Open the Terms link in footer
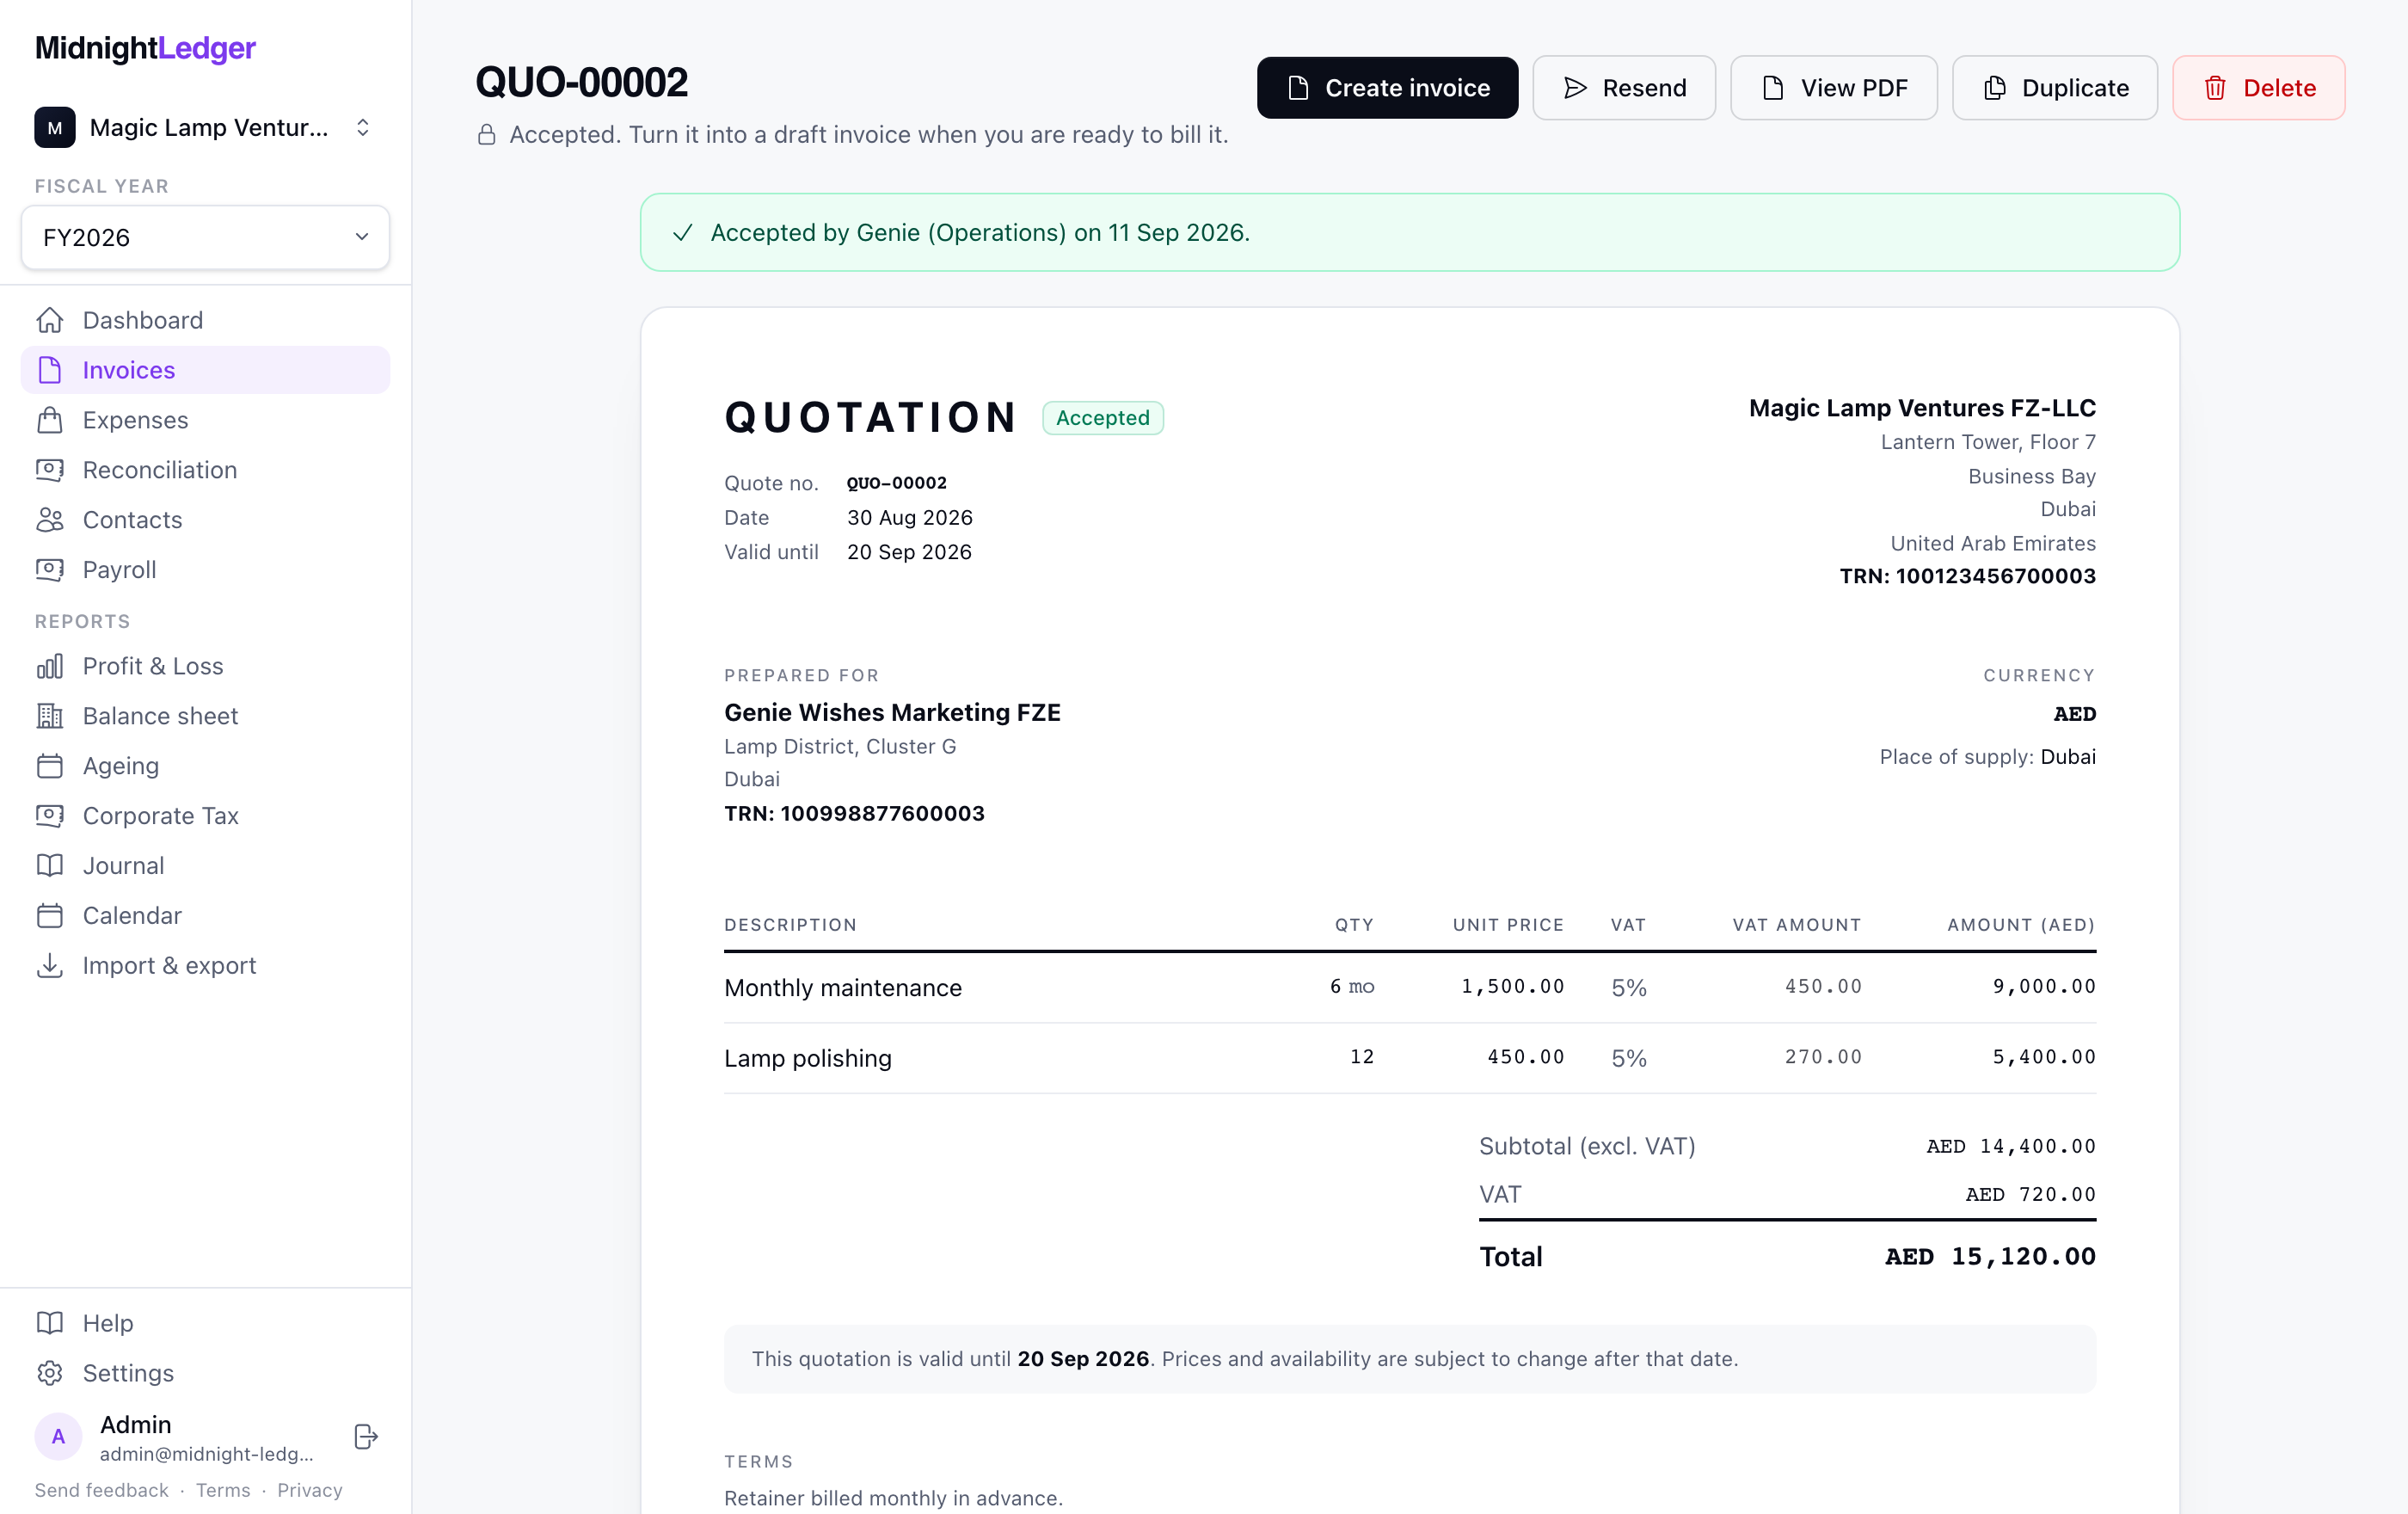 tap(223, 1490)
